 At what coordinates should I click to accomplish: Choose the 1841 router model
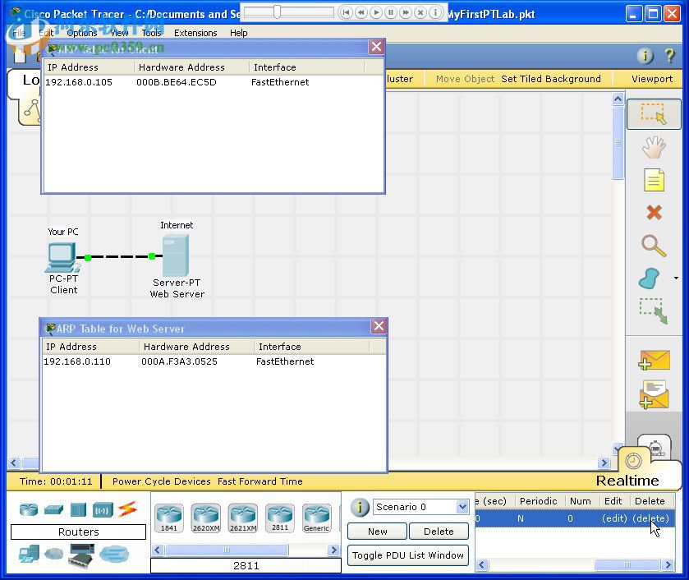click(x=170, y=518)
